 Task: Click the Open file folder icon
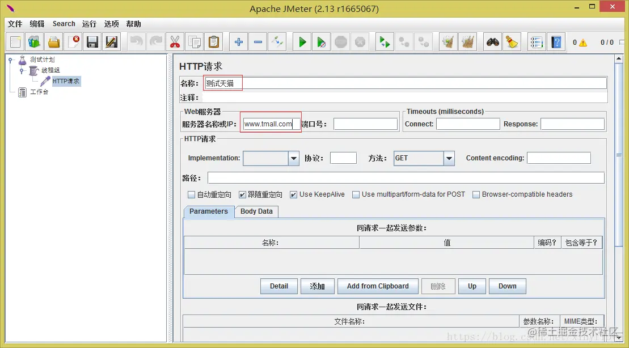click(54, 42)
